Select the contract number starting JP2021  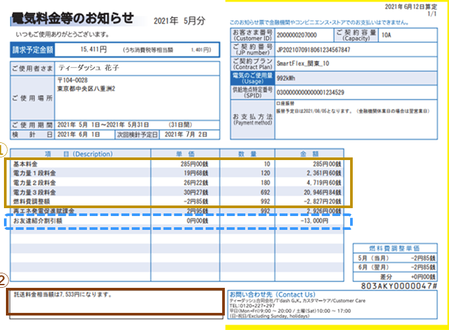(313, 50)
